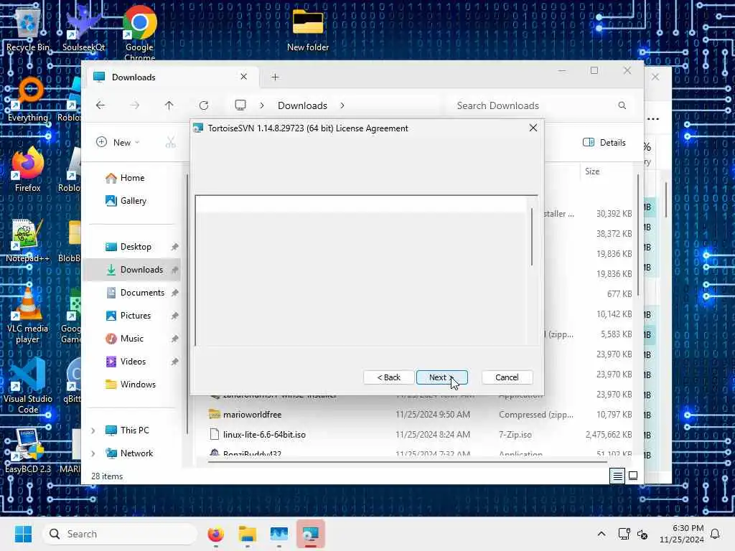Select the marioworldfree file row
This screenshot has width=735, height=551.
420,415
